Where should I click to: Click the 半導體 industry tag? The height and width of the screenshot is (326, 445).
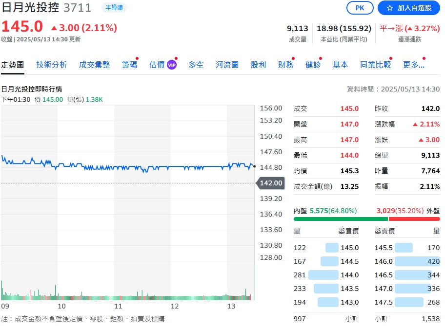(x=114, y=8)
